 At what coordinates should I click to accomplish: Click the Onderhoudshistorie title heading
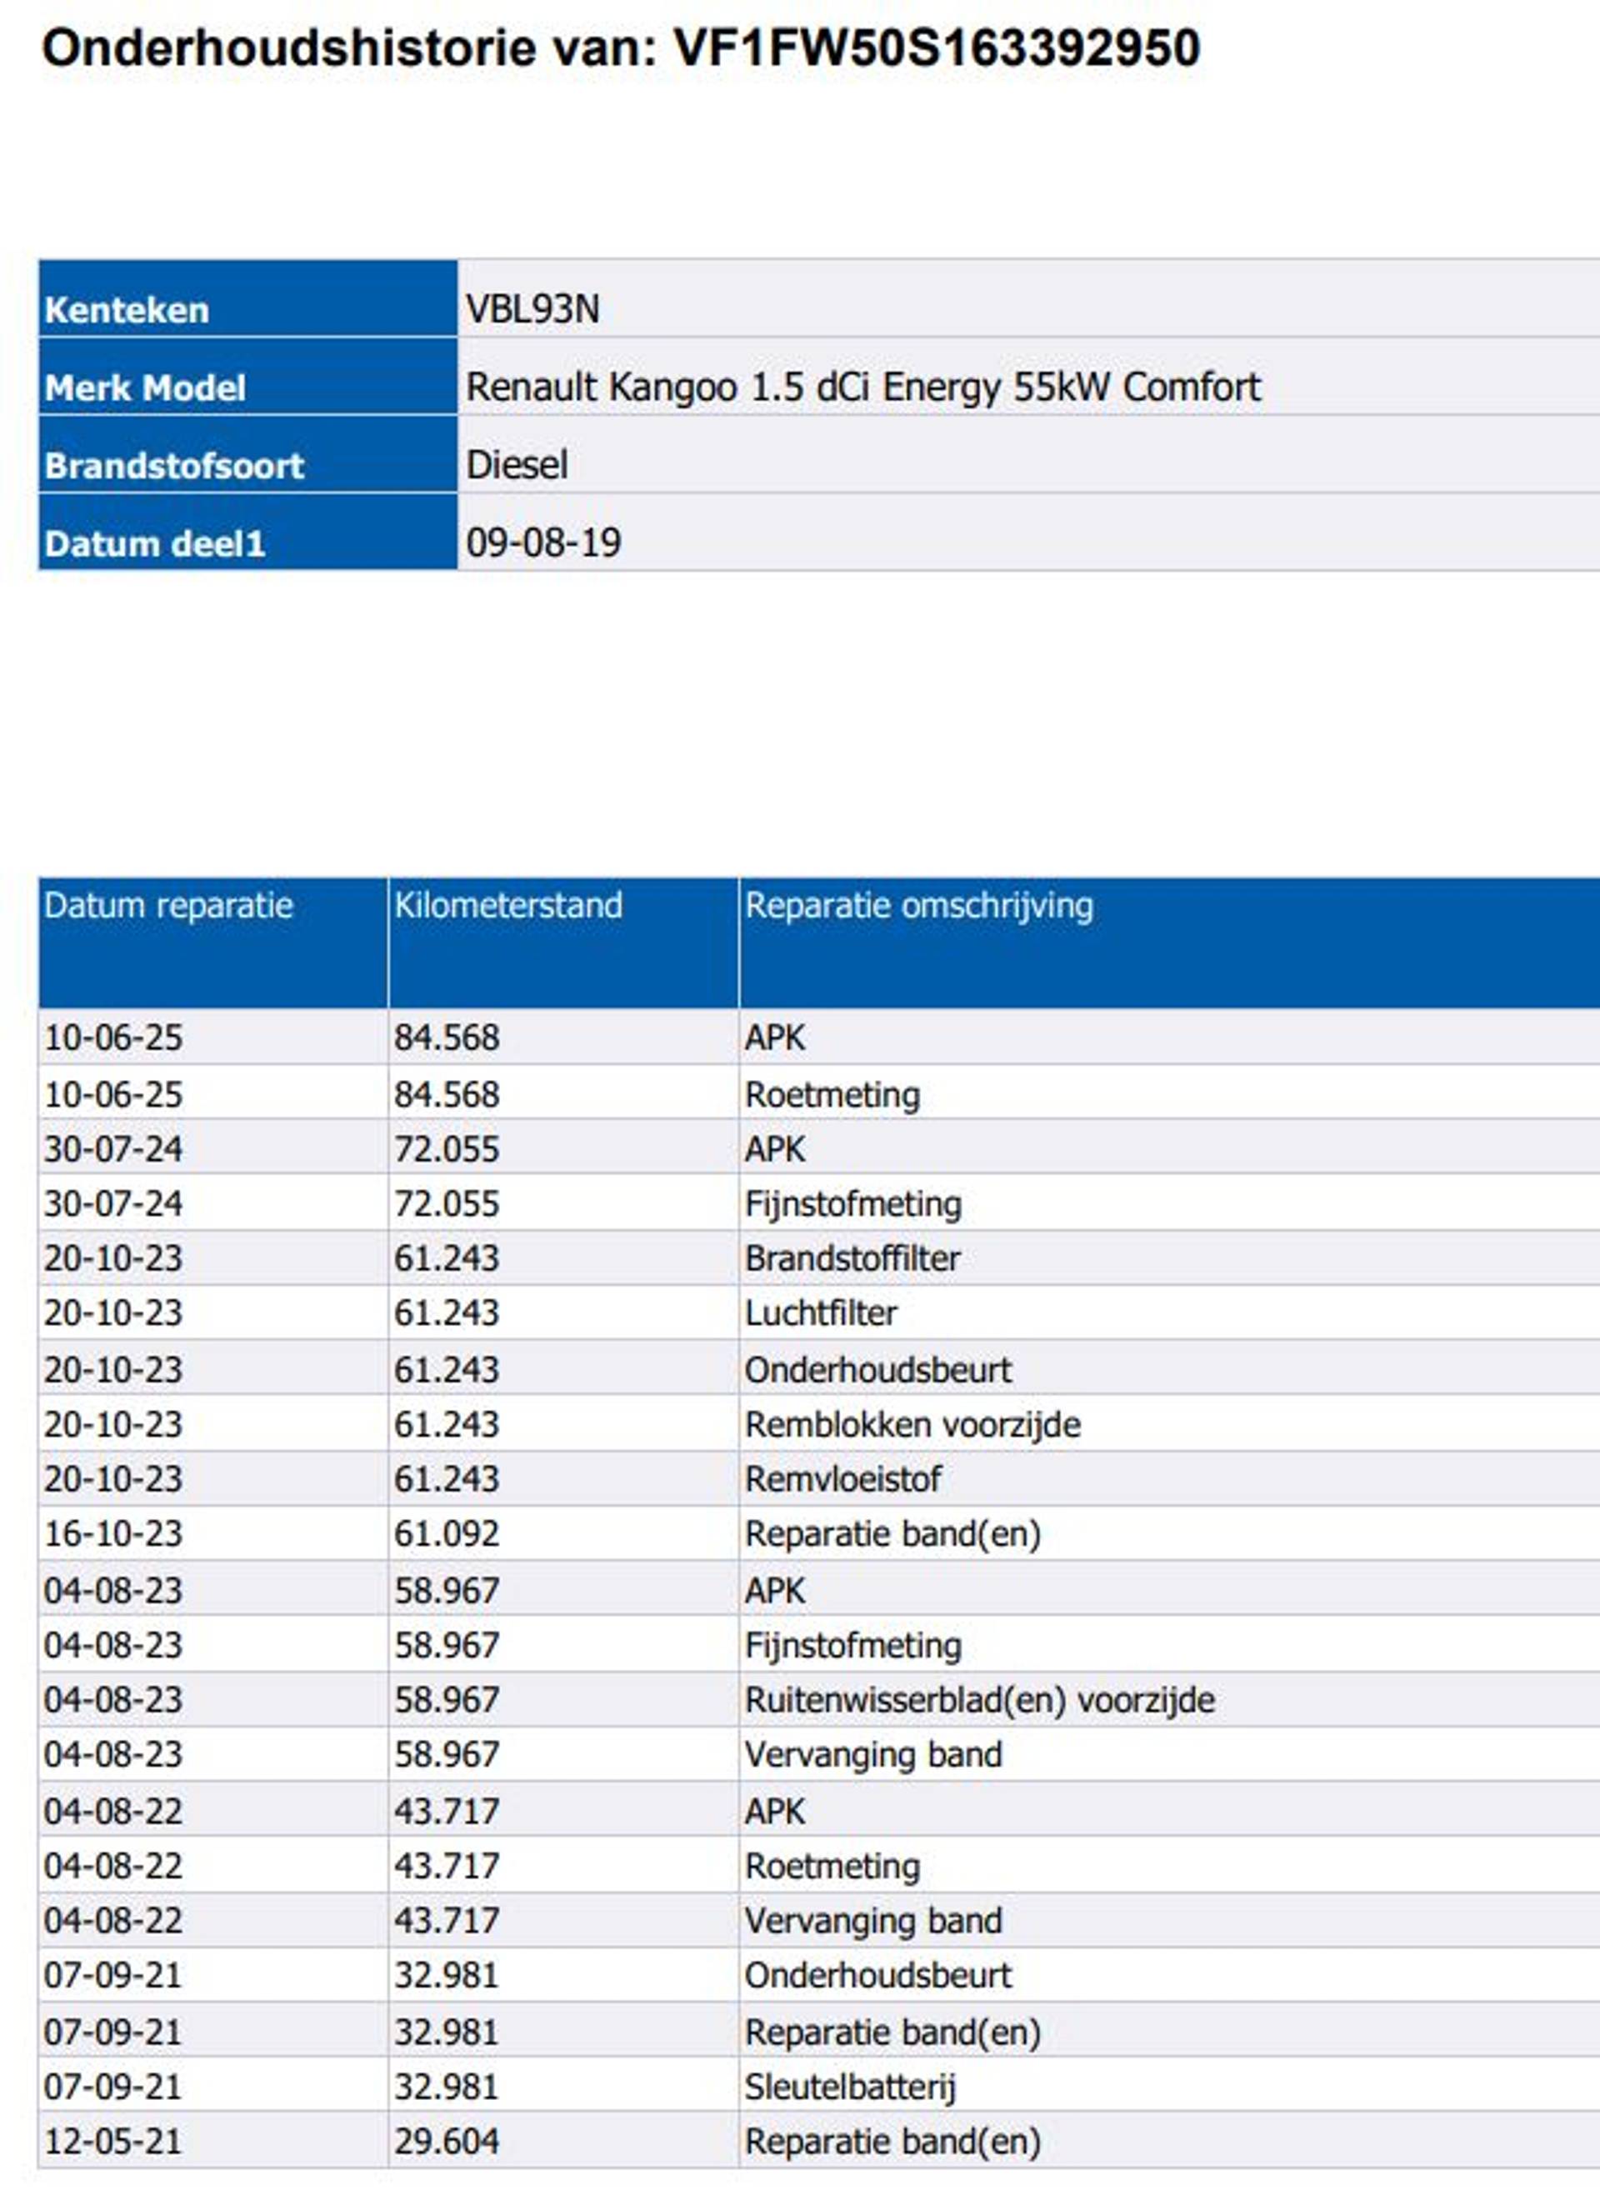(621, 47)
